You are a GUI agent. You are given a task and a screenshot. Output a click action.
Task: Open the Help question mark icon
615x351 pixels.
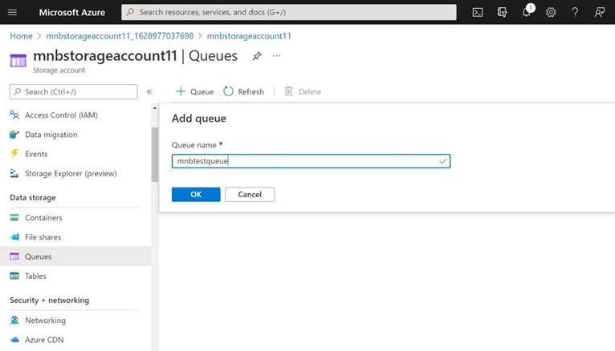(x=575, y=13)
